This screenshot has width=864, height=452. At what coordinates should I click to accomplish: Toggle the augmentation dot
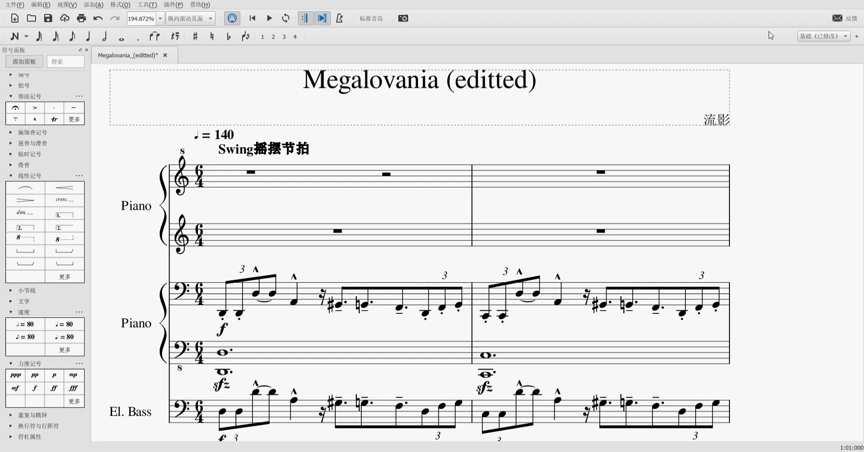click(x=138, y=38)
